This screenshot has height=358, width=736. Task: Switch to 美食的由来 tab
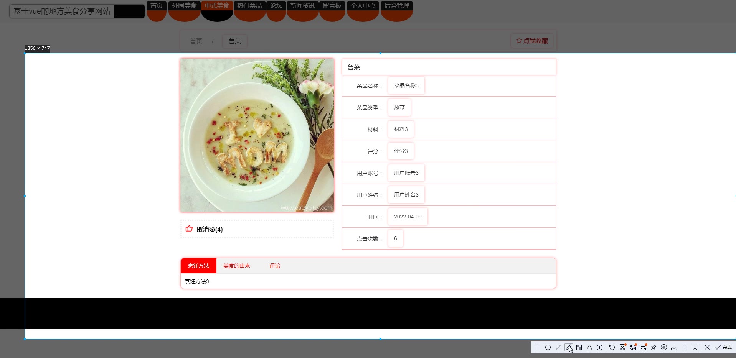[x=237, y=266]
